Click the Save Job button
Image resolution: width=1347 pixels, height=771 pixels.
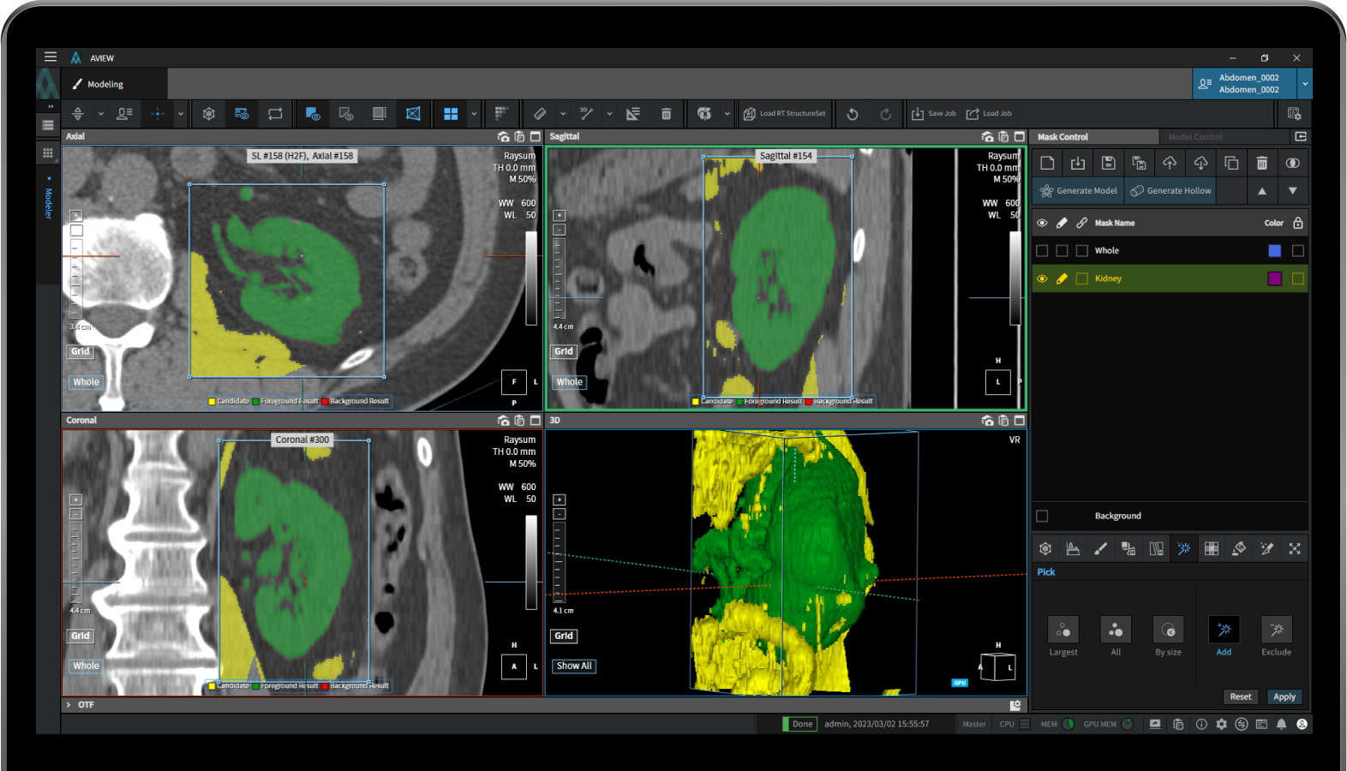[x=934, y=113]
